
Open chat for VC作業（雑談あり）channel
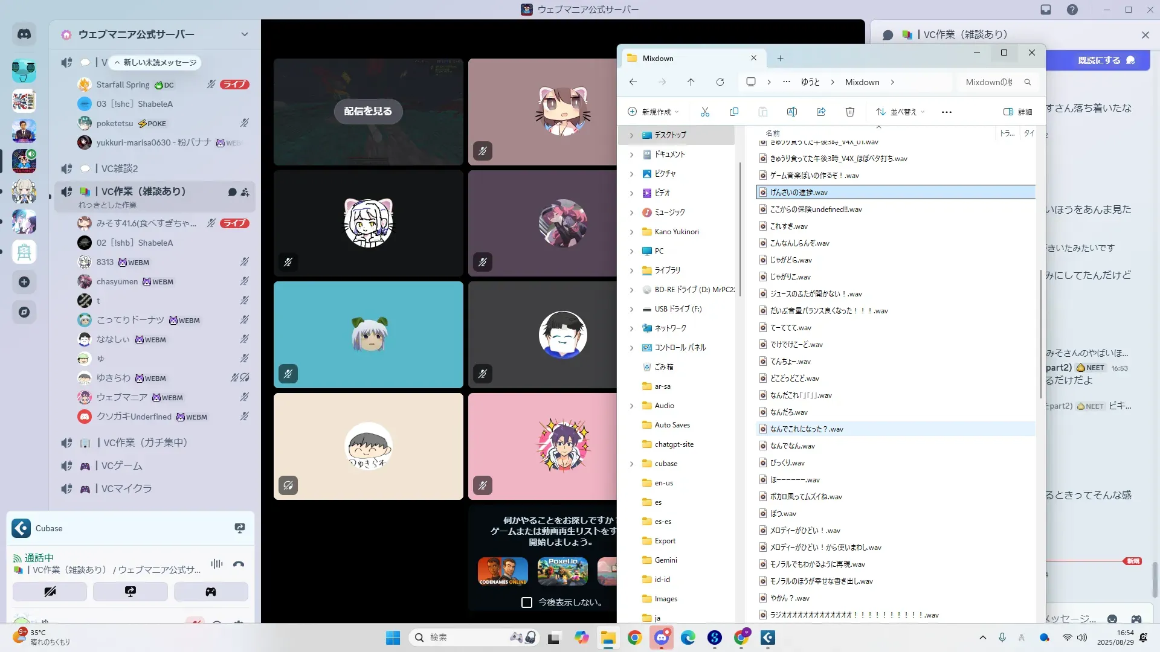[x=232, y=192]
